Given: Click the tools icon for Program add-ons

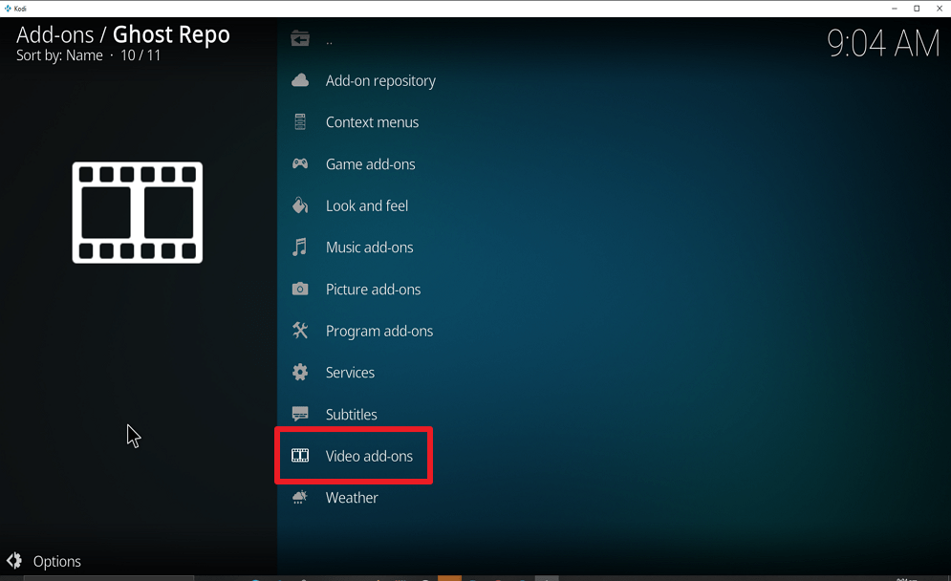Looking at the screenshot, I should (299, 331).
